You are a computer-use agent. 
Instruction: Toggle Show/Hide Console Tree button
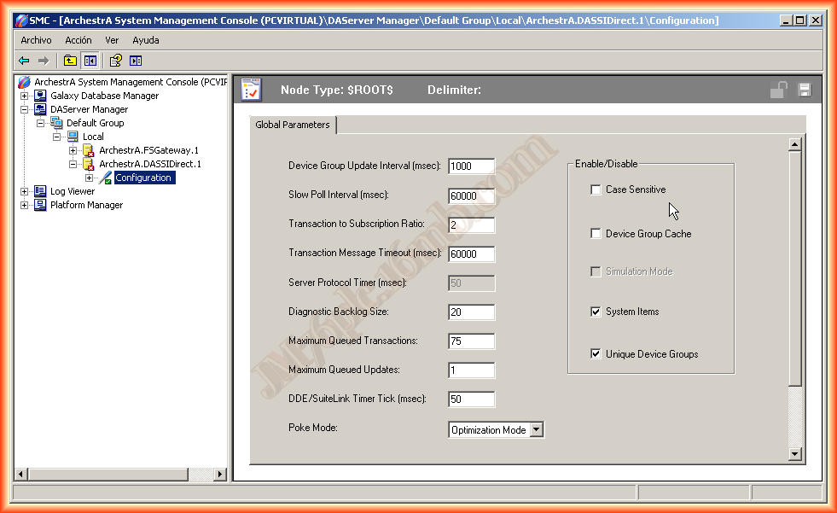(90, 61)
